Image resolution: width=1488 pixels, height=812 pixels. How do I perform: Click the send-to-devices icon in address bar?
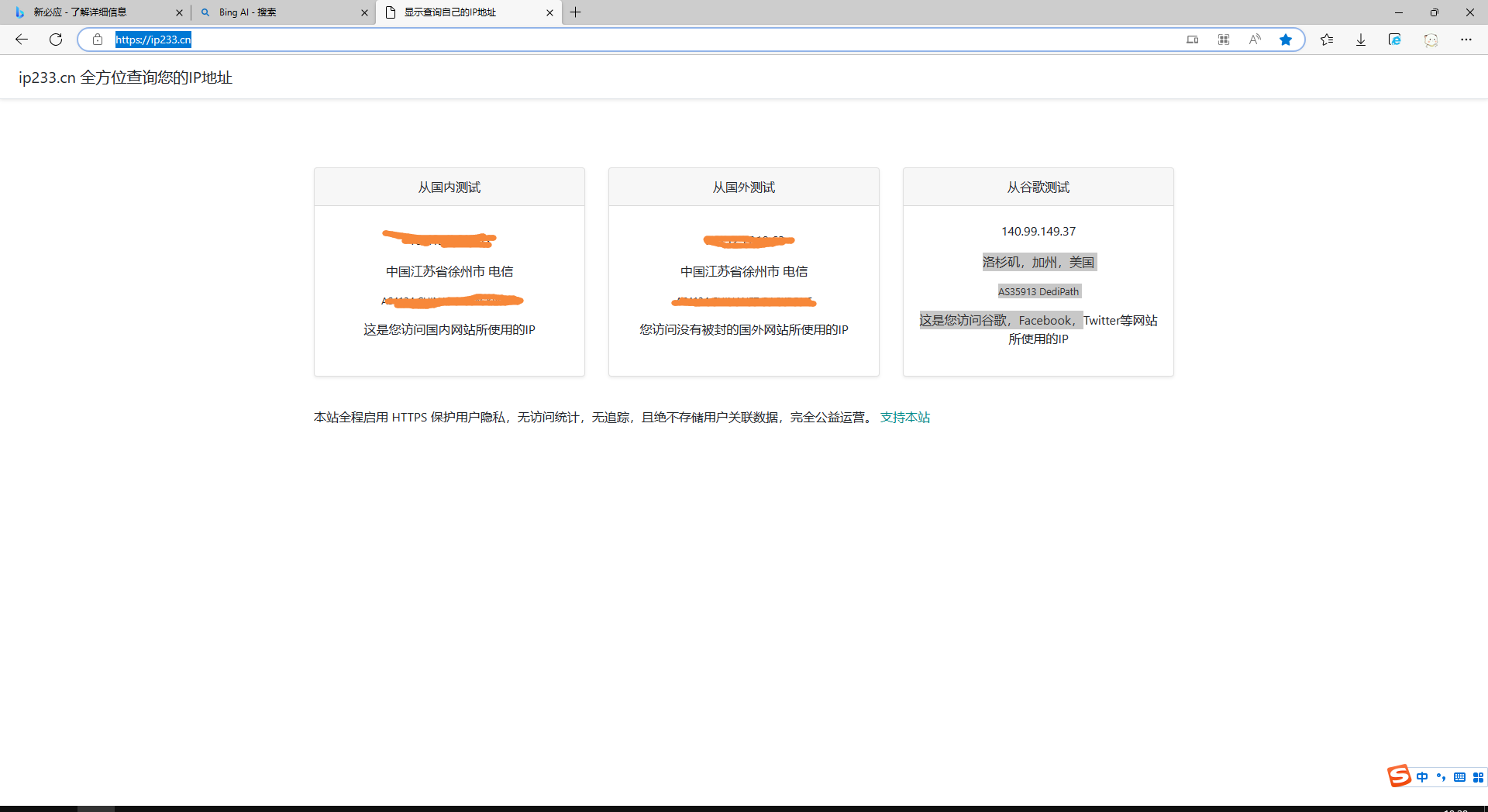1193,40
